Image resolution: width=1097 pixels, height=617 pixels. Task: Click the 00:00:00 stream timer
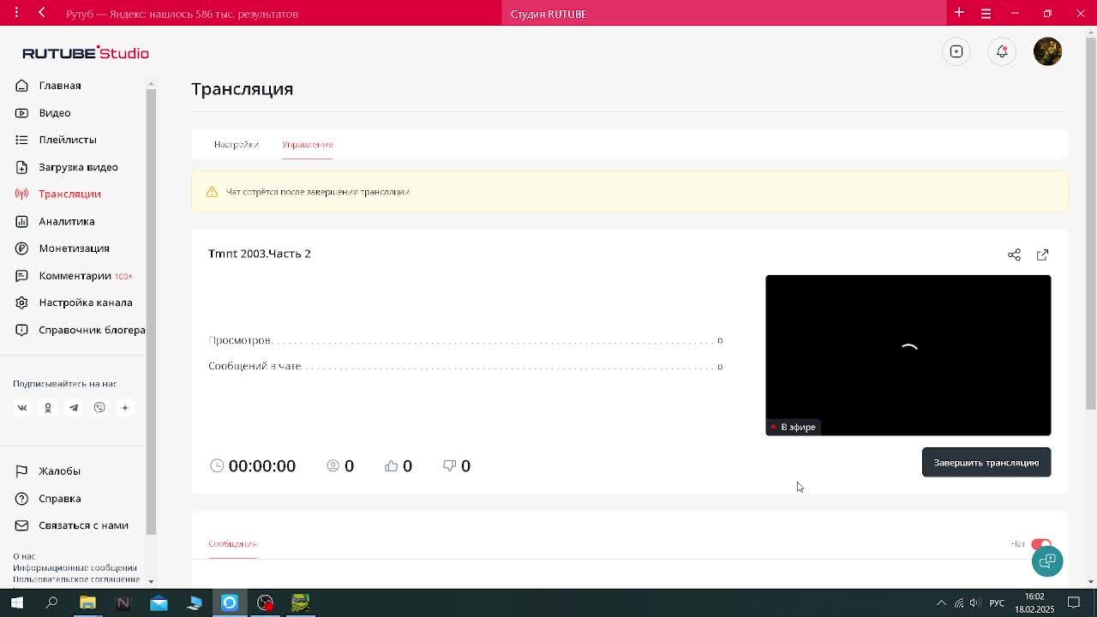point(262,465)
